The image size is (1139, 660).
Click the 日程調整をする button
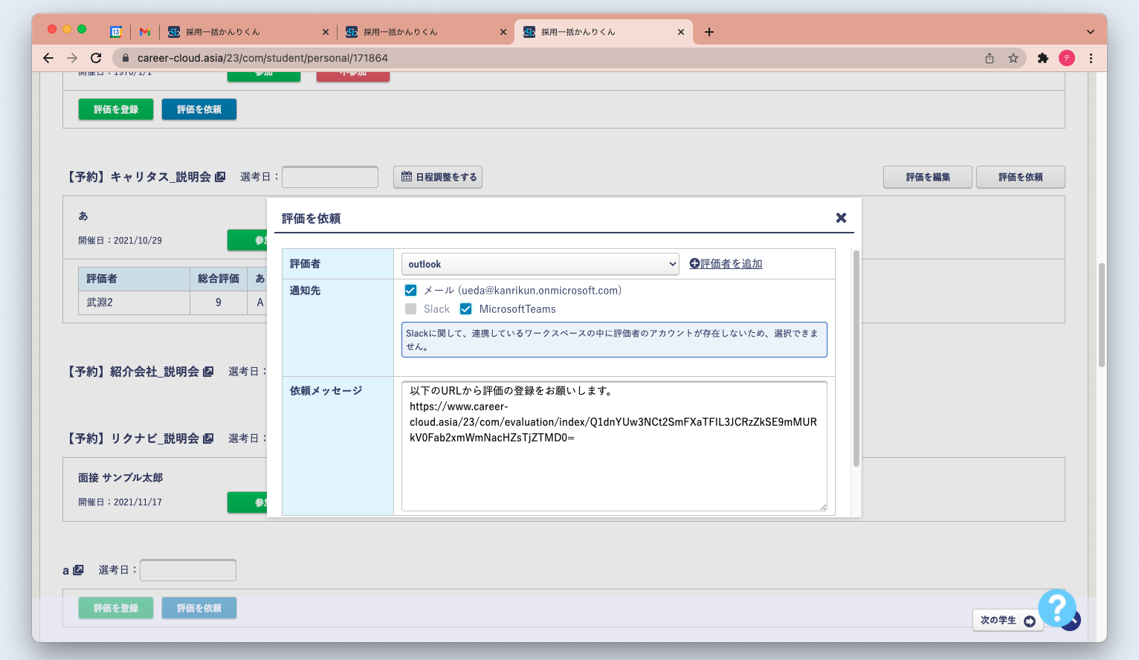(x=438, y=177)
